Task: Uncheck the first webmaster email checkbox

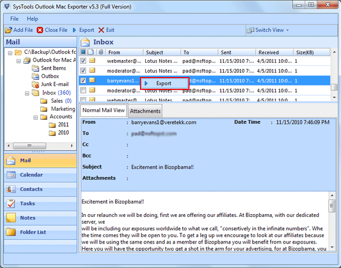Action: click(x=83, y=61)
